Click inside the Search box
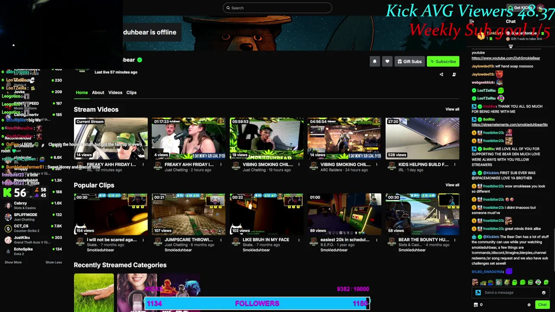This screenshot has width=555, height=312. (277, 8)
